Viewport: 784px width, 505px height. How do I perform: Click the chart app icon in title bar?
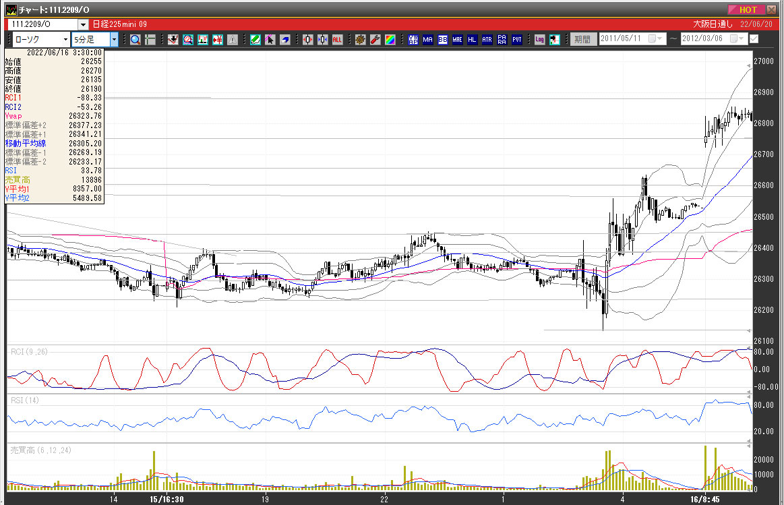click(11, 9)
